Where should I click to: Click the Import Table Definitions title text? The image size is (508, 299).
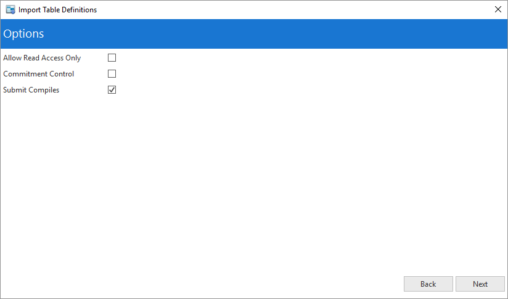(57, 10)
